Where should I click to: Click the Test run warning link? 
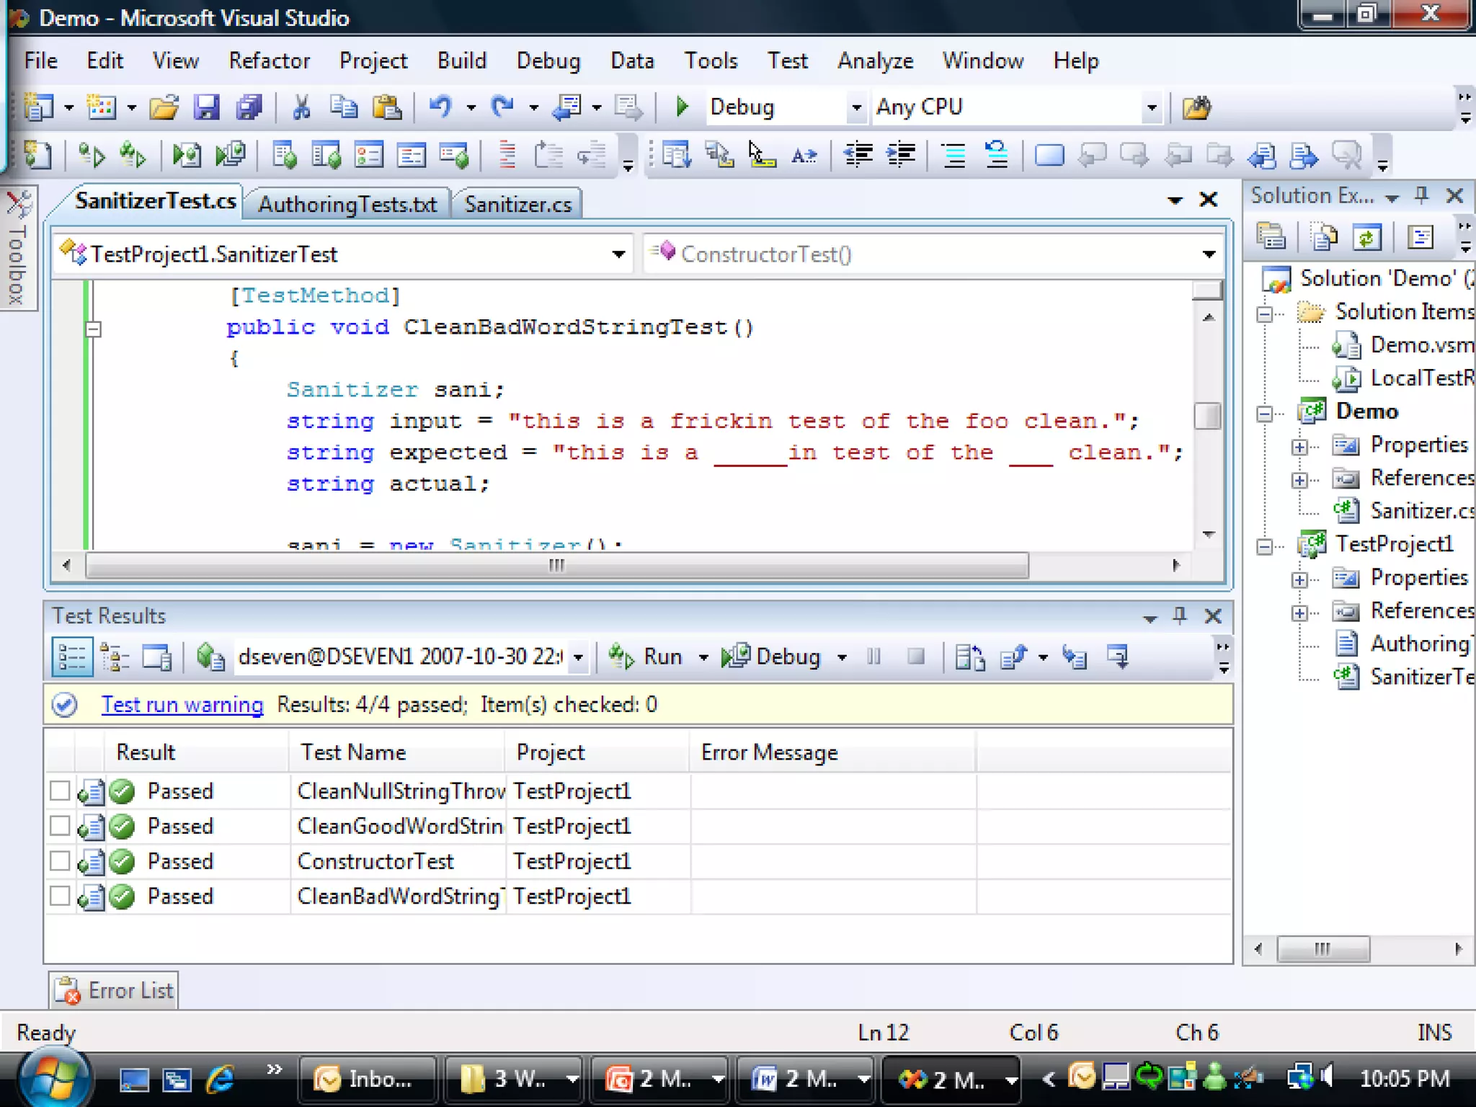182,704
